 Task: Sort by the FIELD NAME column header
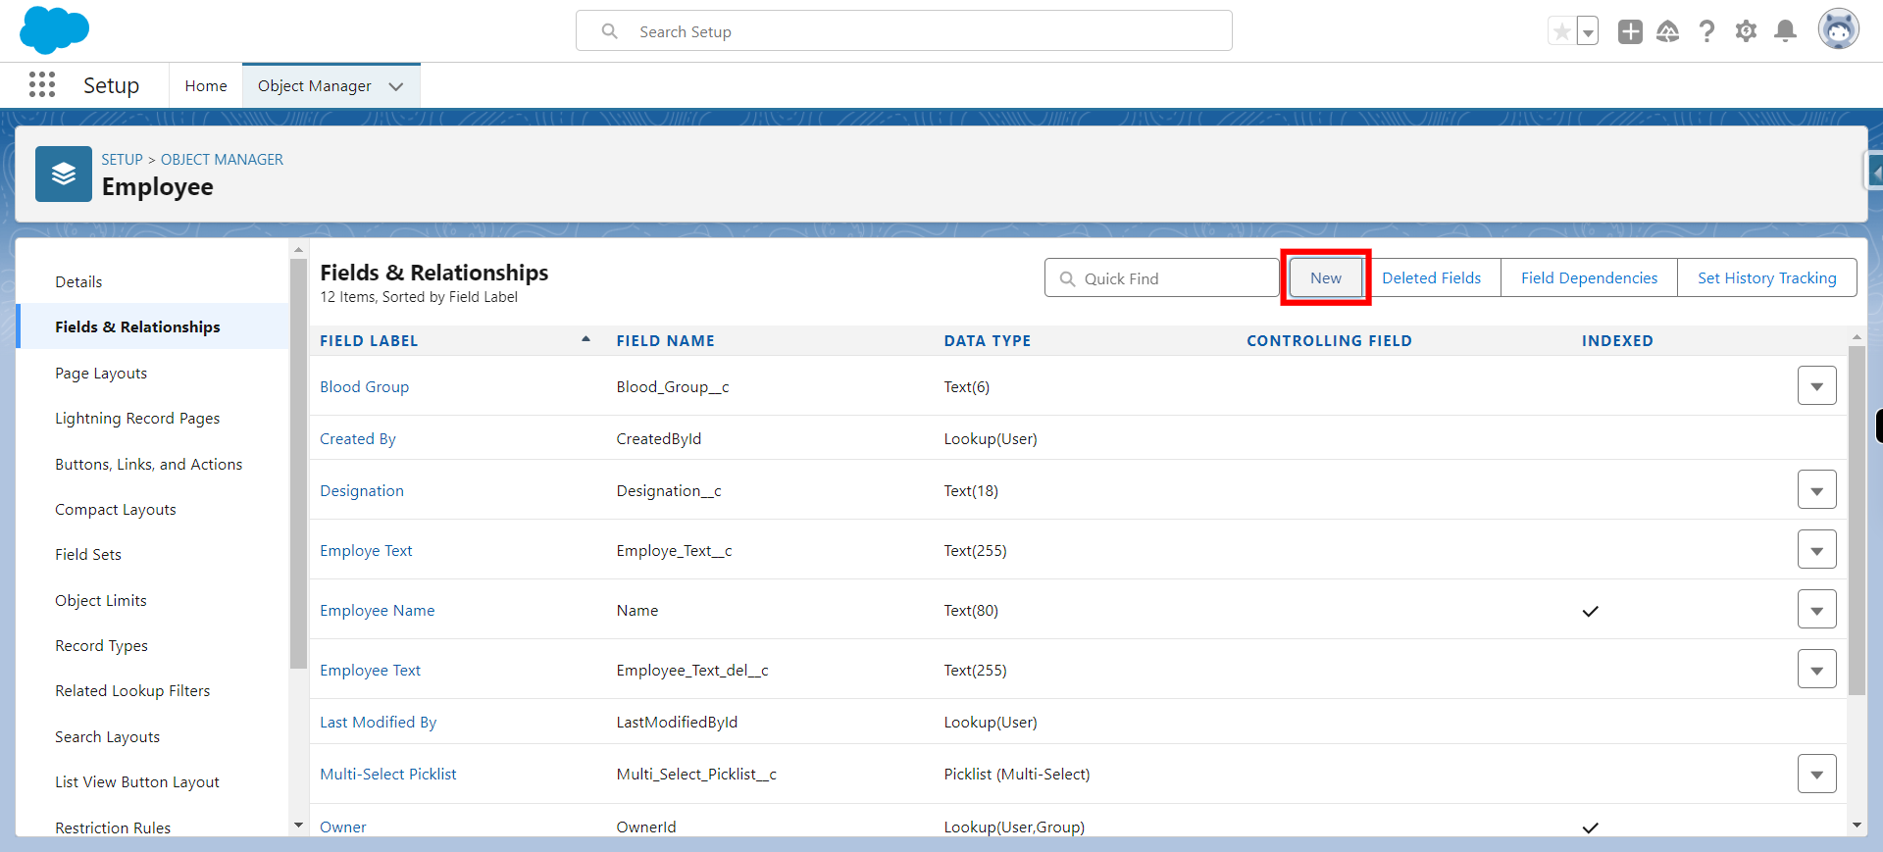665,341
